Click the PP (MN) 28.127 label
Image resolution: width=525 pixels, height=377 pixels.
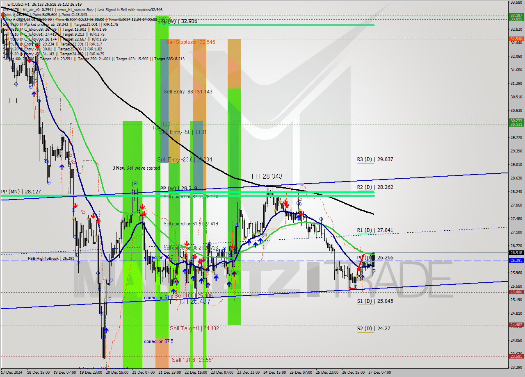tap(21, 191)
